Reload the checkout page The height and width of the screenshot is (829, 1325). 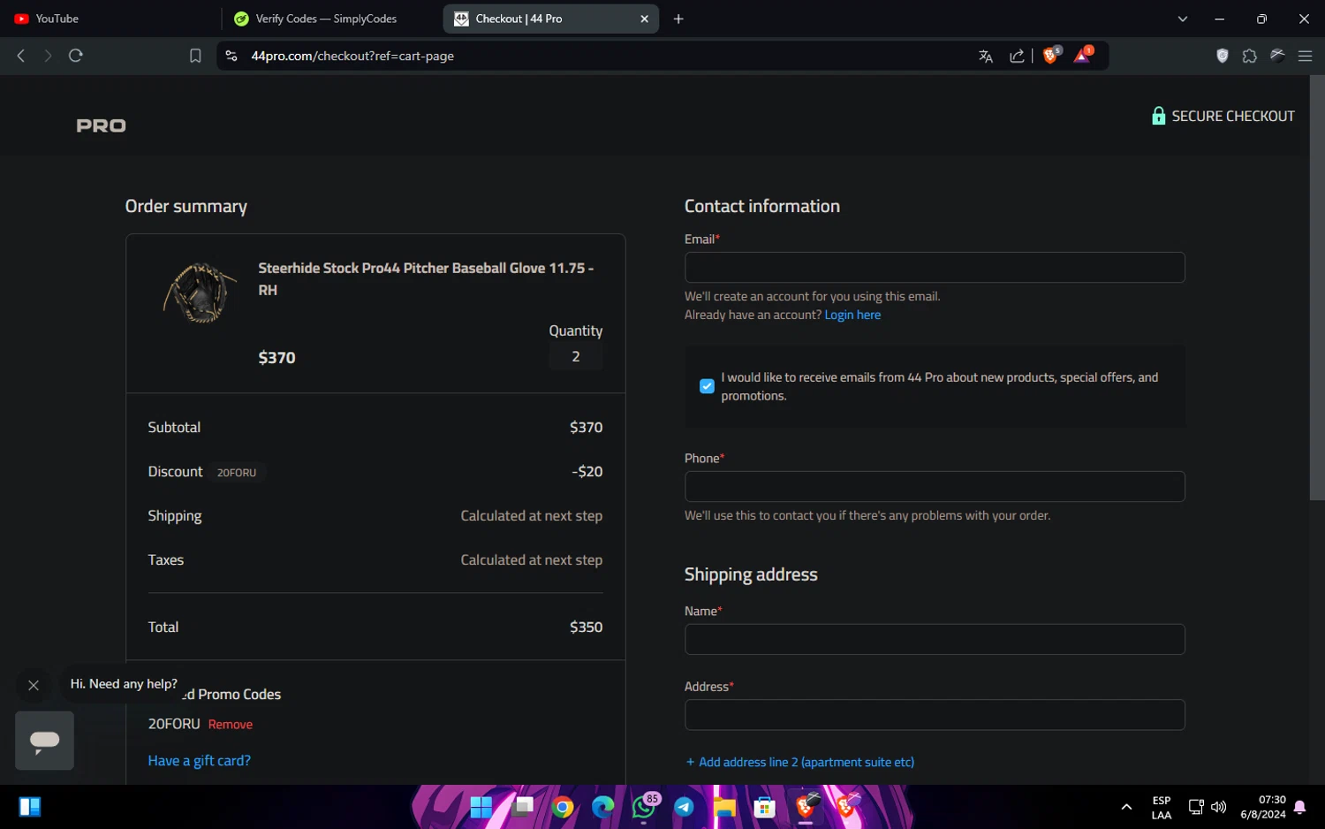pos(76,56)
